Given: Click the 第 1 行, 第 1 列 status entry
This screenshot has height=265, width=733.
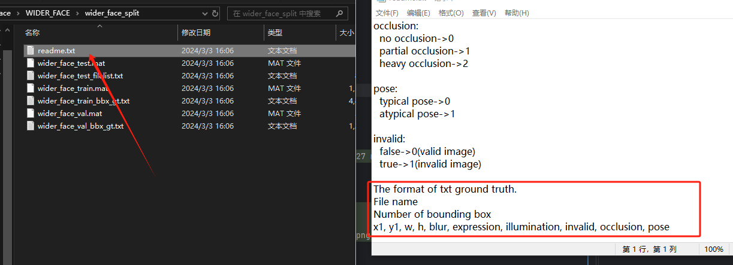Looking at the screenshot, I should tap(650, 249).
